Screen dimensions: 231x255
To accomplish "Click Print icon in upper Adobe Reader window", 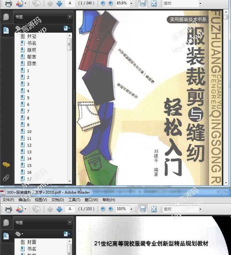I will 8,3.
